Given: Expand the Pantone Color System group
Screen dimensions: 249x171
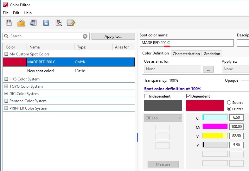Looking at the screenshot, I should pyautogui.click(x=6, y=101).
